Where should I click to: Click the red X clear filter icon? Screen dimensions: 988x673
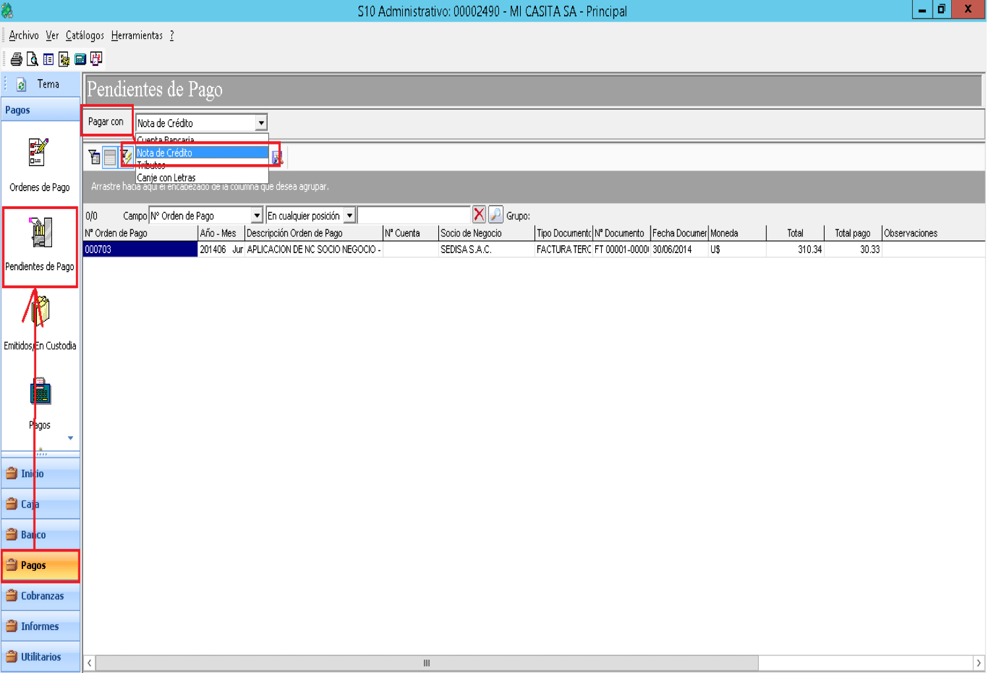pyautogui.click(x=479, y=215)
